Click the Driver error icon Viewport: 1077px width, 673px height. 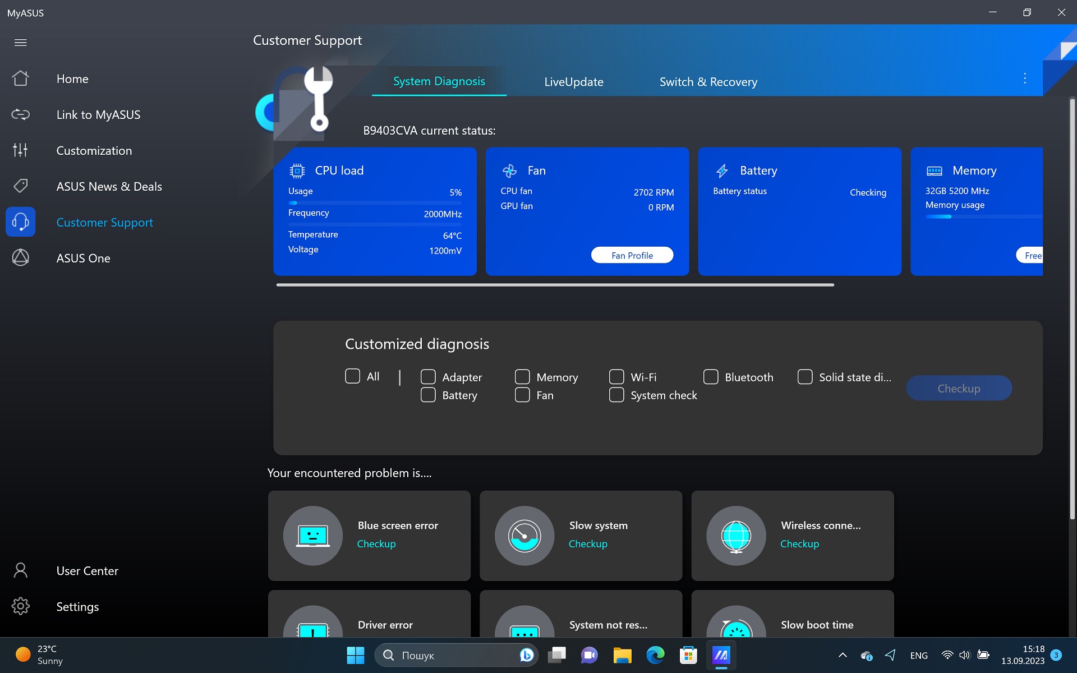pyautogui.click(x=313, y=621)
